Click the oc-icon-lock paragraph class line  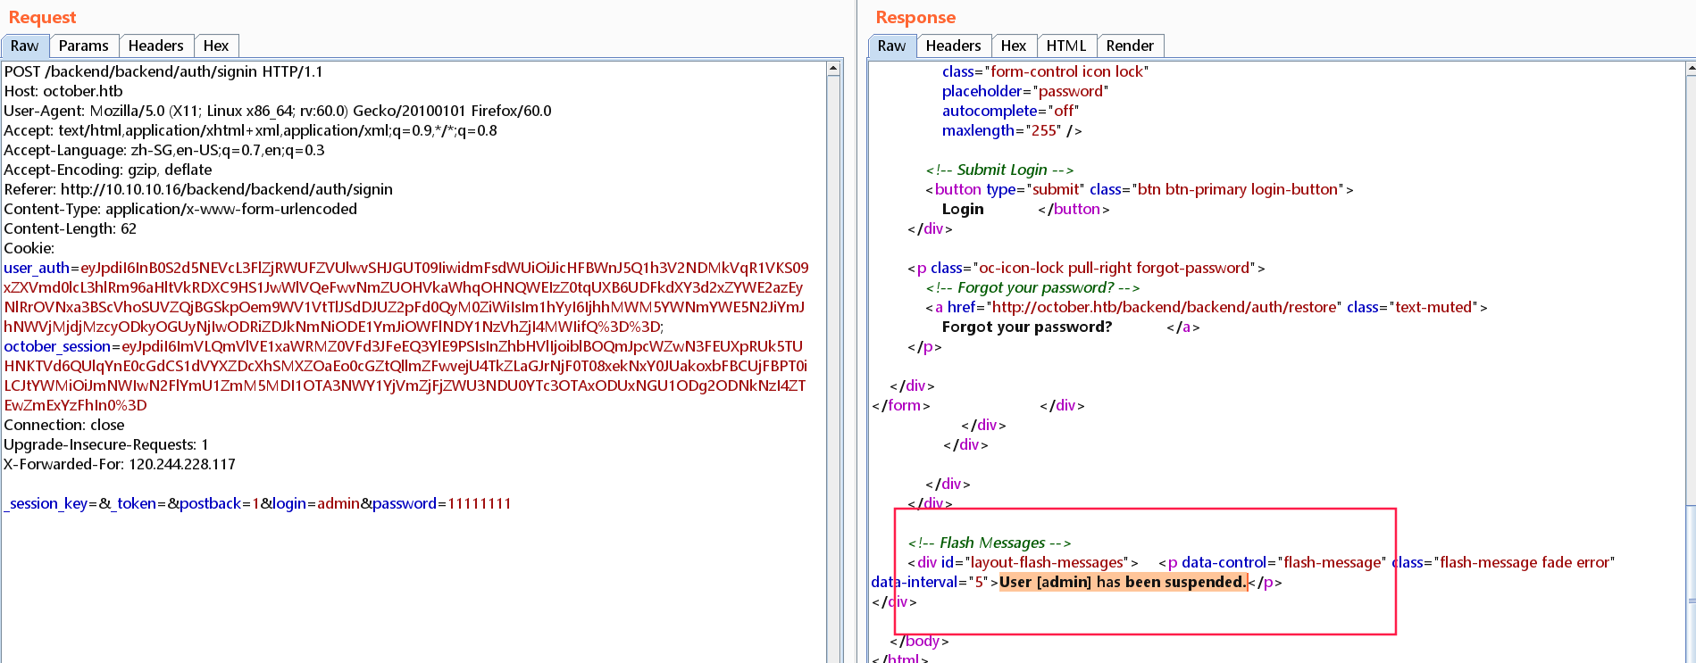coord(1086,268)
